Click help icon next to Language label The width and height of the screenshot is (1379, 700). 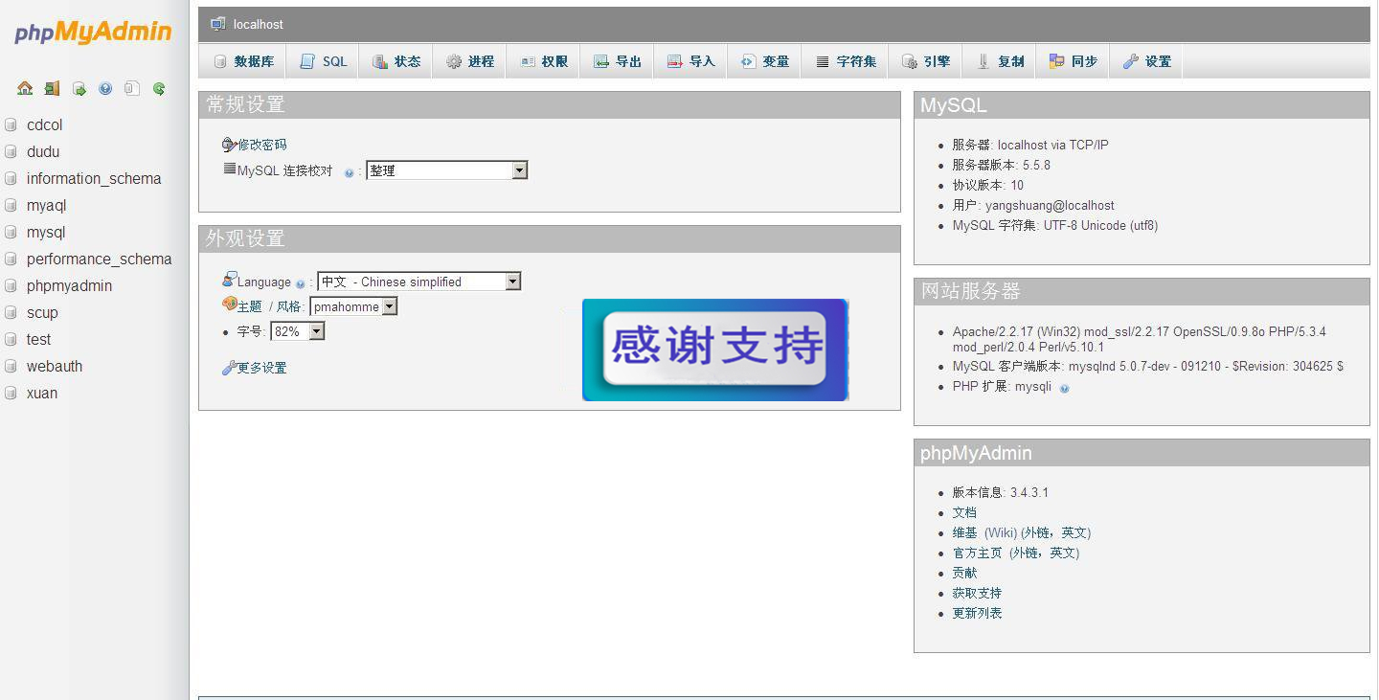pos(300,283)
